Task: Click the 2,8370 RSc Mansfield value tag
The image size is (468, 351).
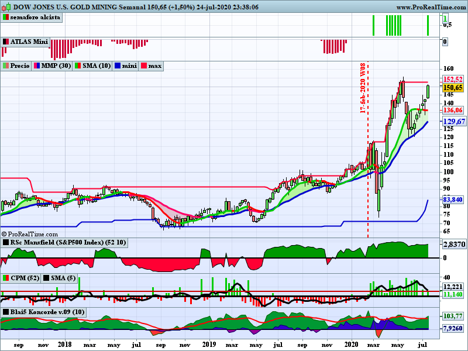Action: click(x=454, y=245)
